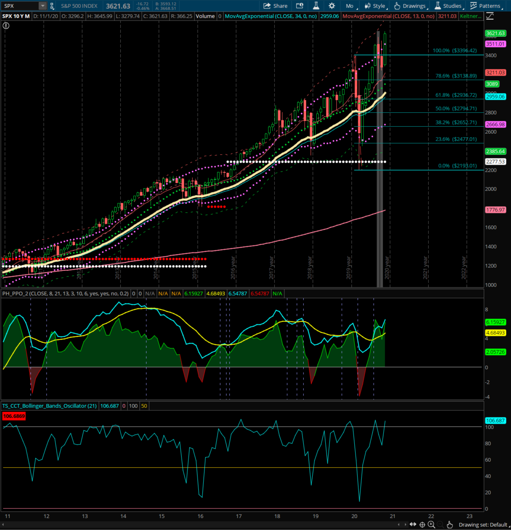Screen dimensions: 511x530
Task: Click the TS_CCT_Bollinger_Bands_Oscillator study header
Action: pyautogui.click(x=49, y=406)
